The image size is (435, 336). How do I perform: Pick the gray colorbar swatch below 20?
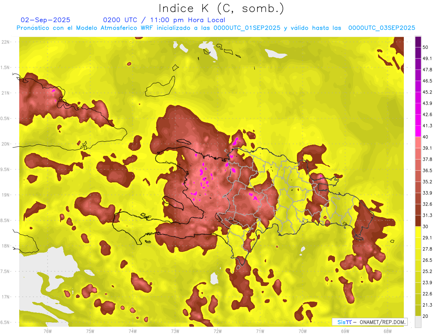(418, 322)
